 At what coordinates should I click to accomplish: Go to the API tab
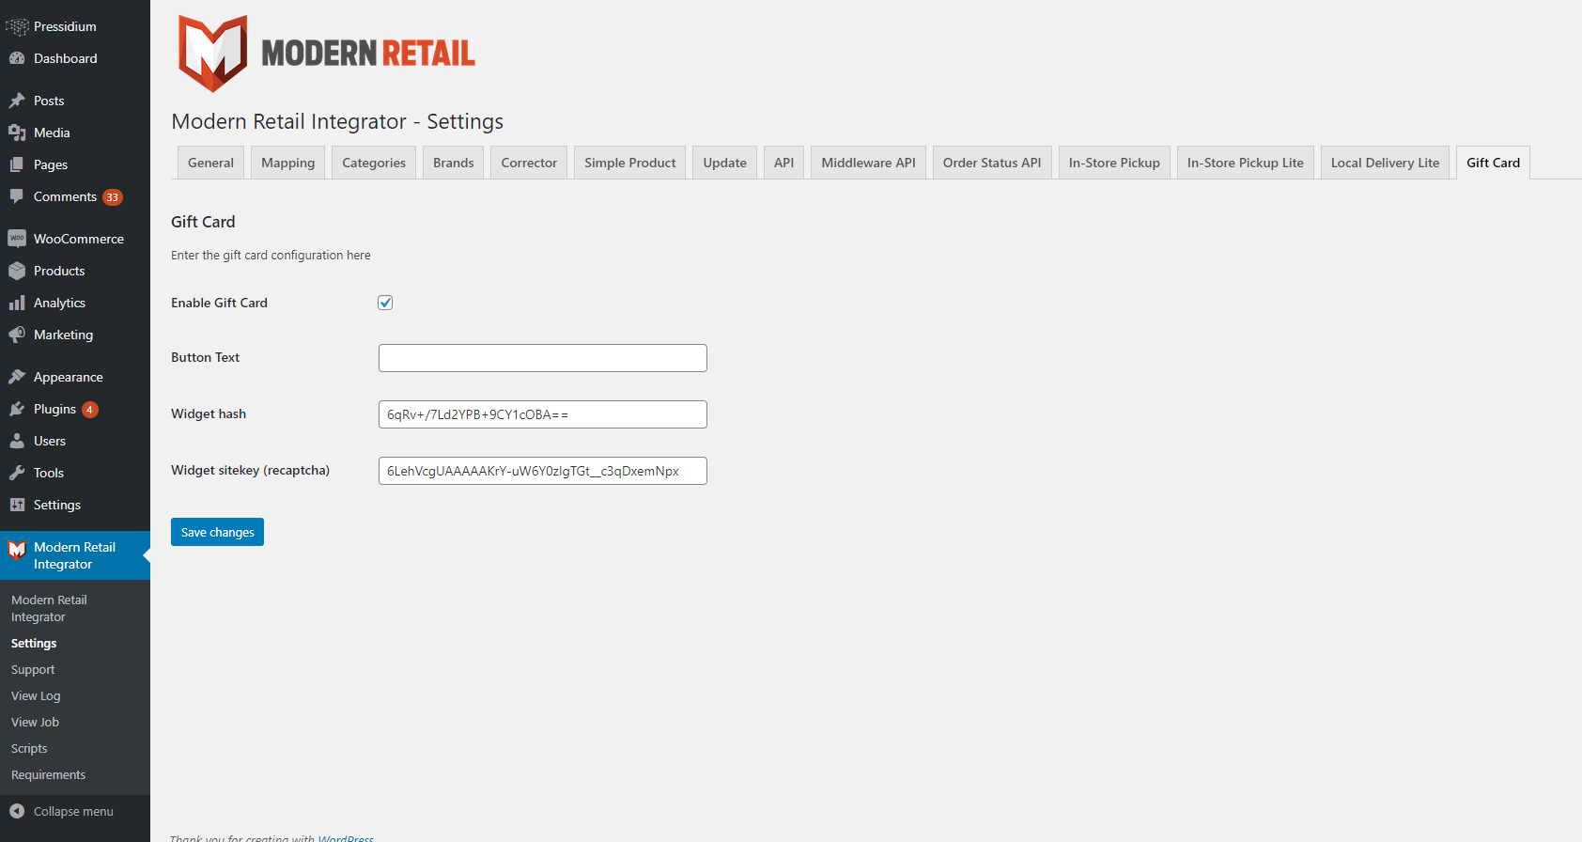point(784,163)
